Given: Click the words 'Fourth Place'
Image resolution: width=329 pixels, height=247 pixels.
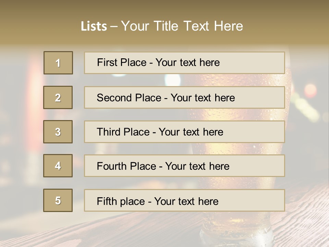Looking at the screenshot, I should 126,166.
